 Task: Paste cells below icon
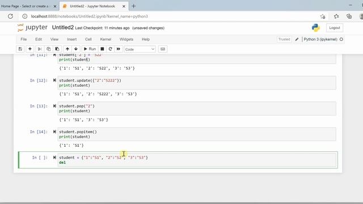(x=57, y=49)
